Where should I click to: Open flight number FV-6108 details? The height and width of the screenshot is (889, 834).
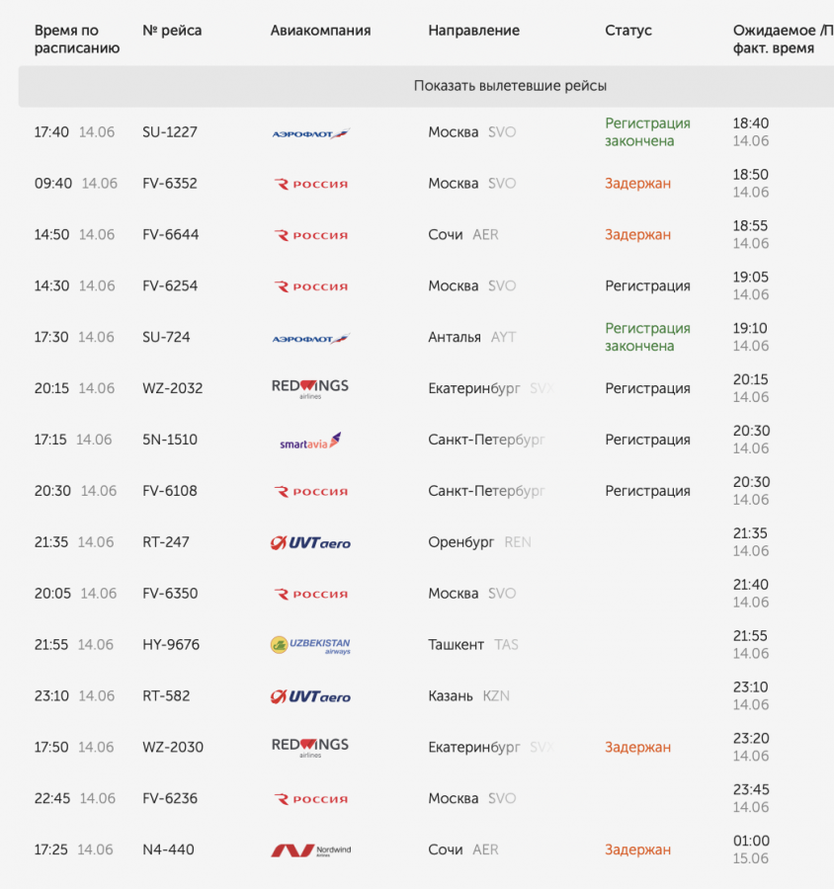click(170, 491)
